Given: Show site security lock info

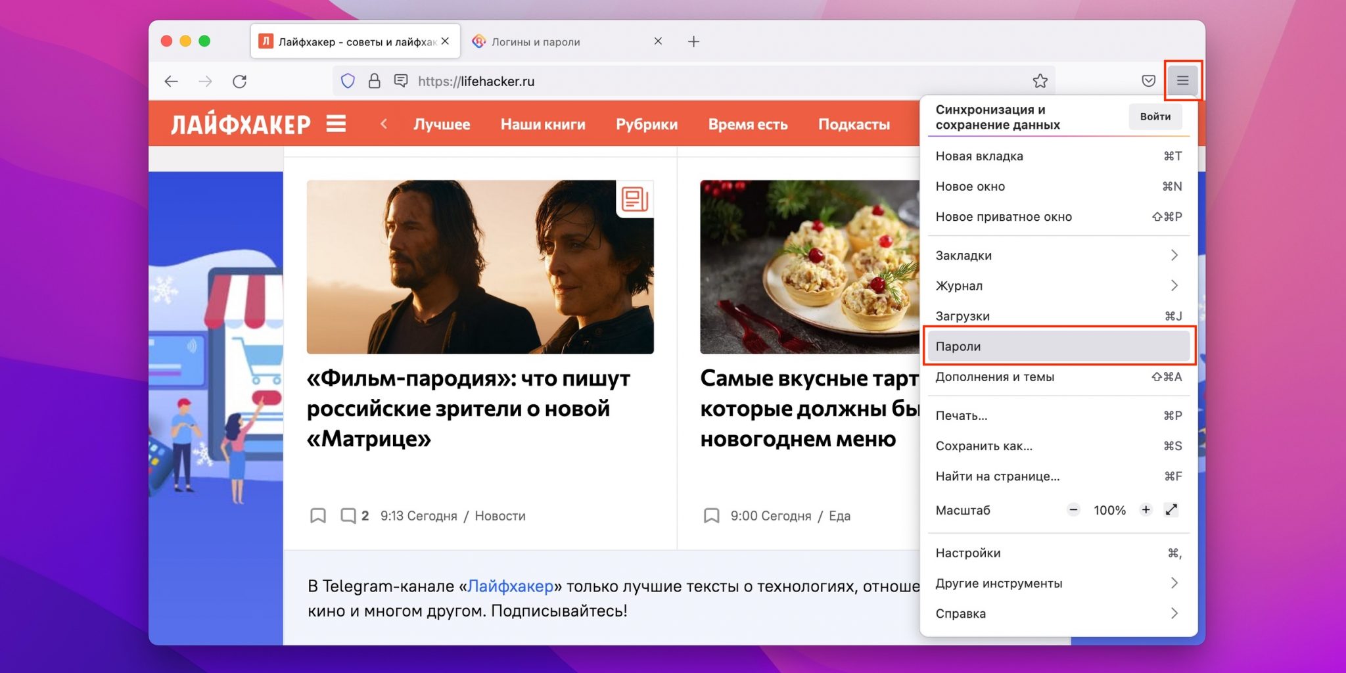Looking at the screenshot, I should click(374, 81).
